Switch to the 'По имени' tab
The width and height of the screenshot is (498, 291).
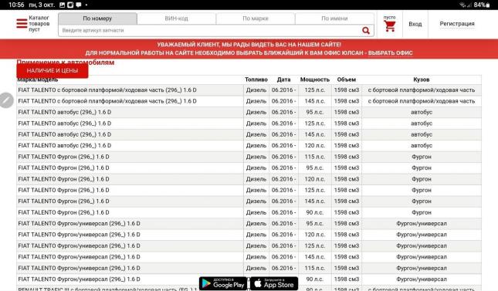click(x=334, y=19)
